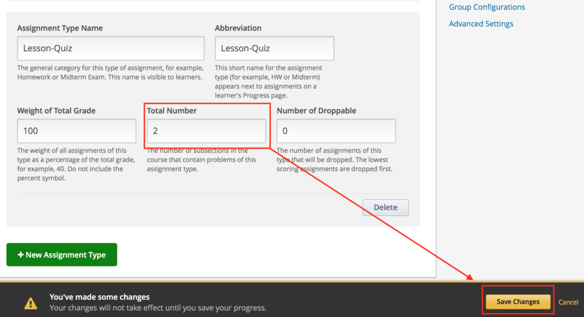Image resolution: width=584 pixels, height=317 pixels.
Task: Open Advanced Settings link
Action: (481, 24)
